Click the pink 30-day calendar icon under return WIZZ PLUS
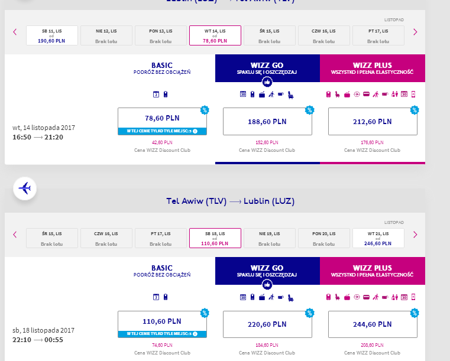The width and height of the screenshot is (450, 361). coord(404,297)
